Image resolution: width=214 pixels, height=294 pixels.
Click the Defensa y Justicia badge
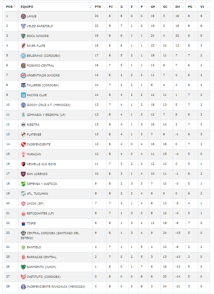point(23,184)
